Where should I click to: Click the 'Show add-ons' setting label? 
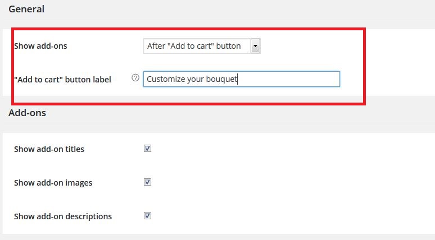(40, 46)
